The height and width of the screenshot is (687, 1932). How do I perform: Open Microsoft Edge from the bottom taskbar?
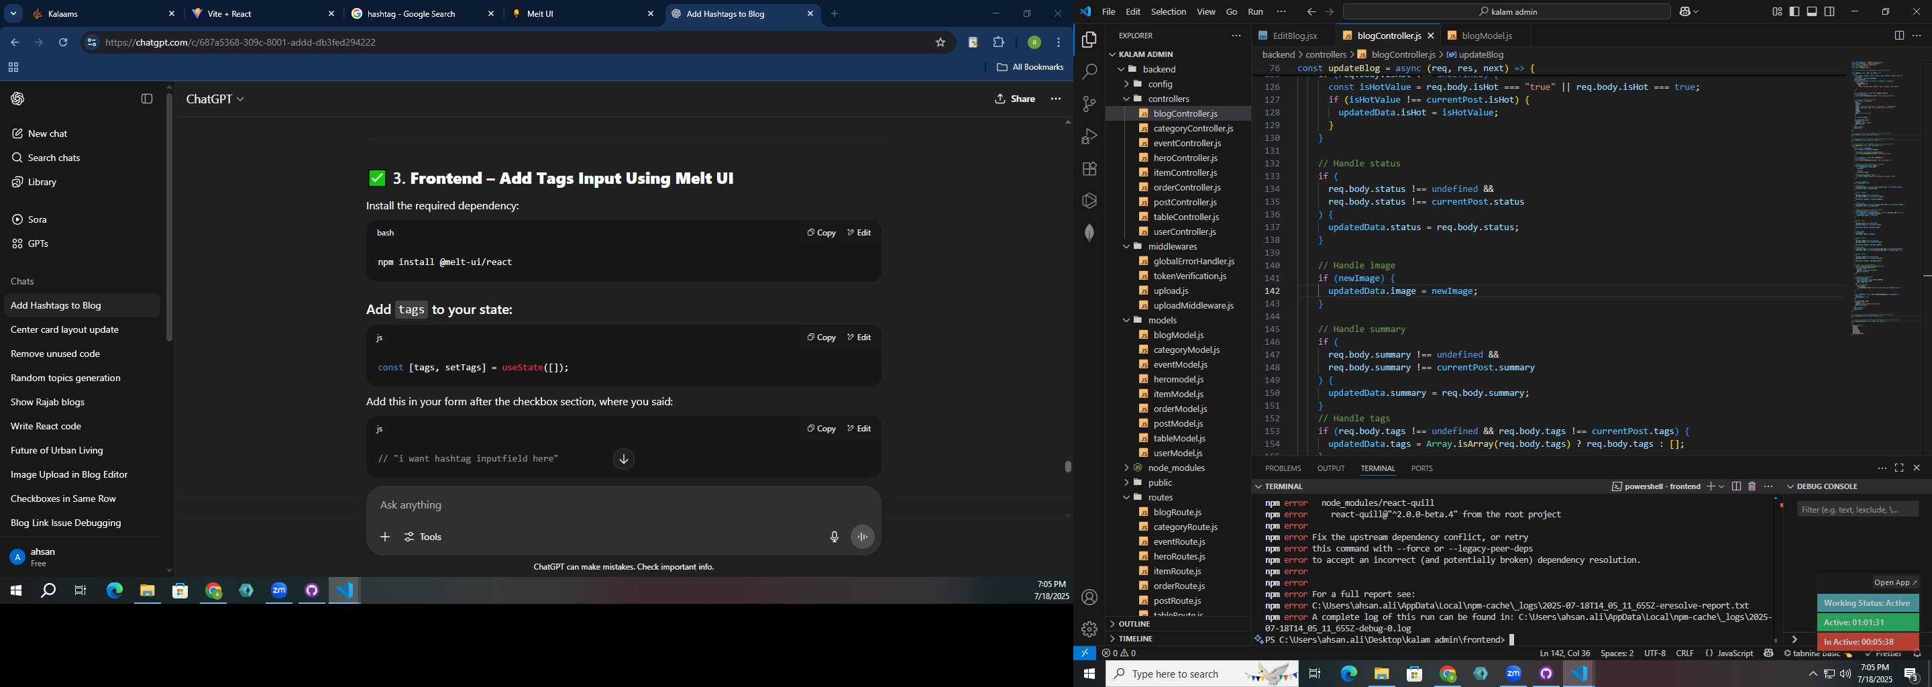pos(1348,674)
